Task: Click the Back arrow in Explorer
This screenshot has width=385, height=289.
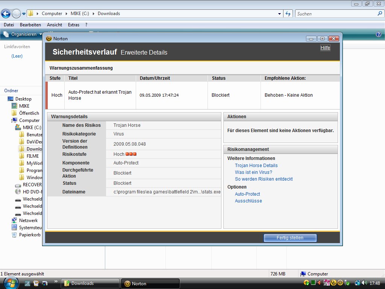Action: click(x=6, y=14)
